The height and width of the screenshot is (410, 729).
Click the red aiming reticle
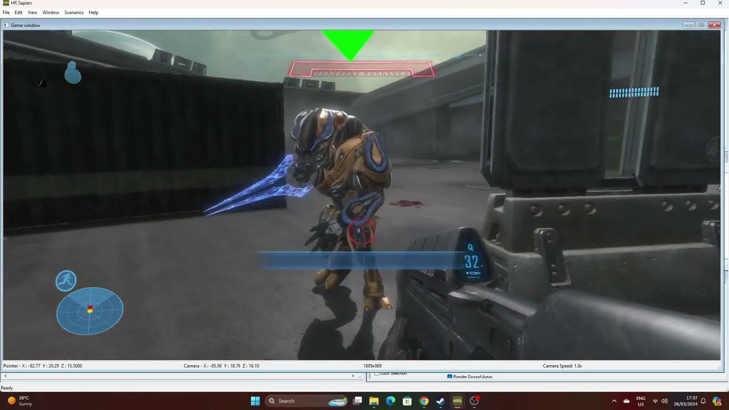(x=361, y=232)
